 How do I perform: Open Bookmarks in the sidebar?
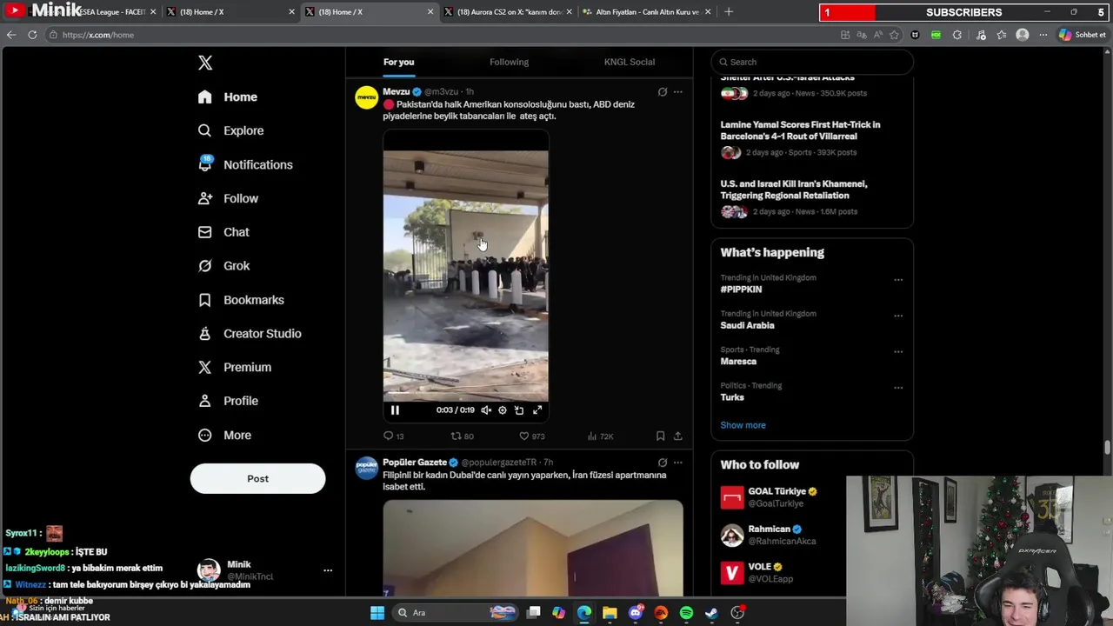point(241,300)
